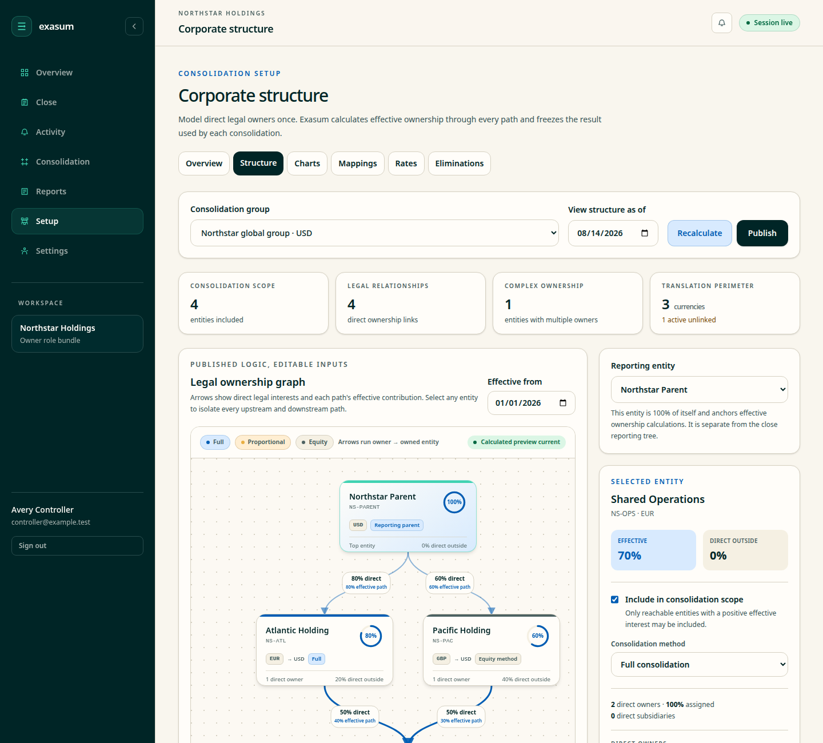Open the calendar picker for View structure date
Viewport: 823px width, 743px height.
645,233
